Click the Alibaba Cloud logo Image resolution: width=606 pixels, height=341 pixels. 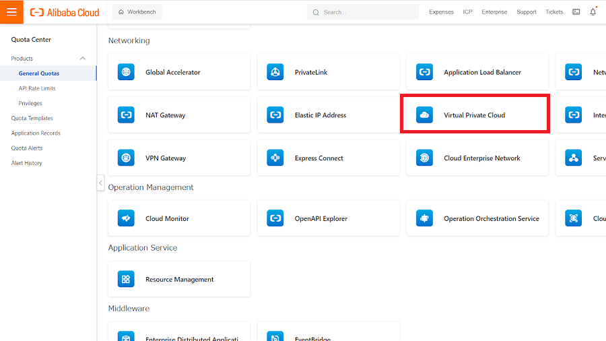65,12
